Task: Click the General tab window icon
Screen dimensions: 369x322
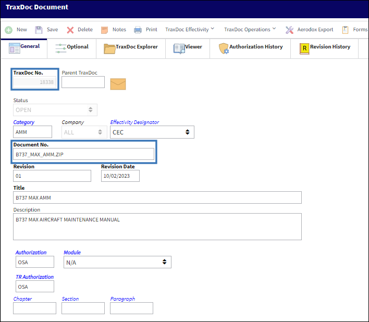Action: pyautogui.click(x=15, y=48)
